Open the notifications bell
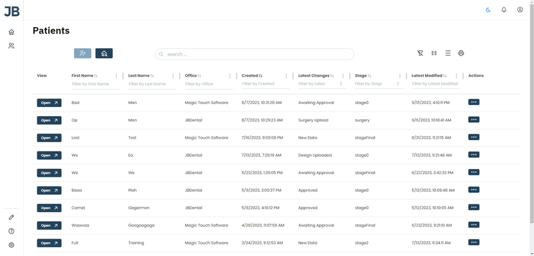534x256 pixels. [x=504, y=10]
